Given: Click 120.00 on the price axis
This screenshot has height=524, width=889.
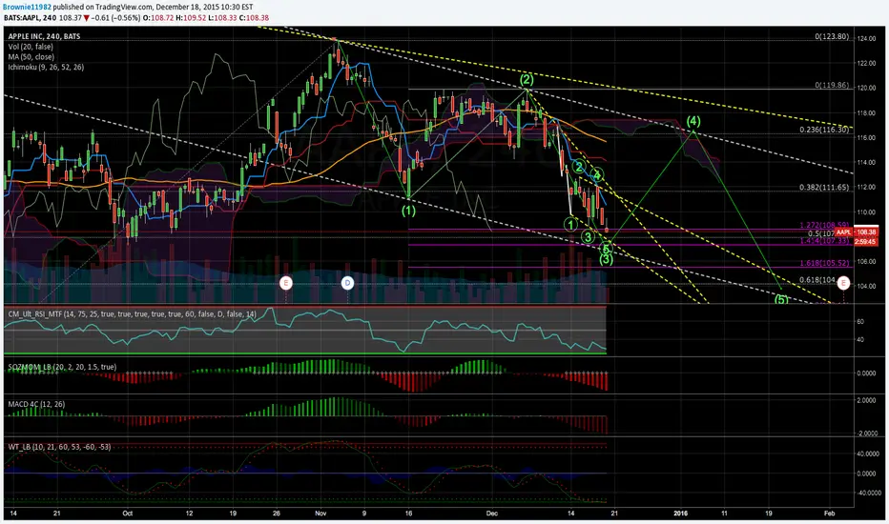Looking at the screenshot, I should point(866,89).
